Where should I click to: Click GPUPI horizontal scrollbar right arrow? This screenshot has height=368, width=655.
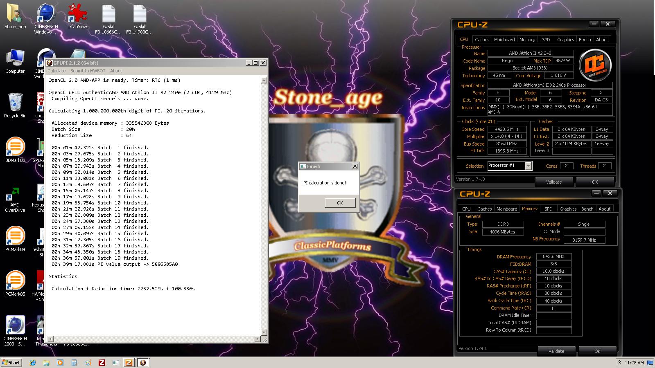pos(257,339)
